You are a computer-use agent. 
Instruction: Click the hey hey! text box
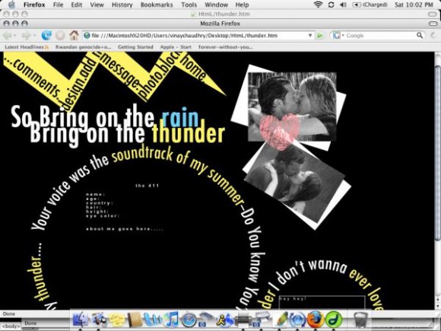(322, 303)
